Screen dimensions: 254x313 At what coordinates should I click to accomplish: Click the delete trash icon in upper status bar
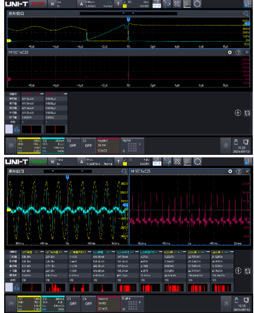click(236, 141)
